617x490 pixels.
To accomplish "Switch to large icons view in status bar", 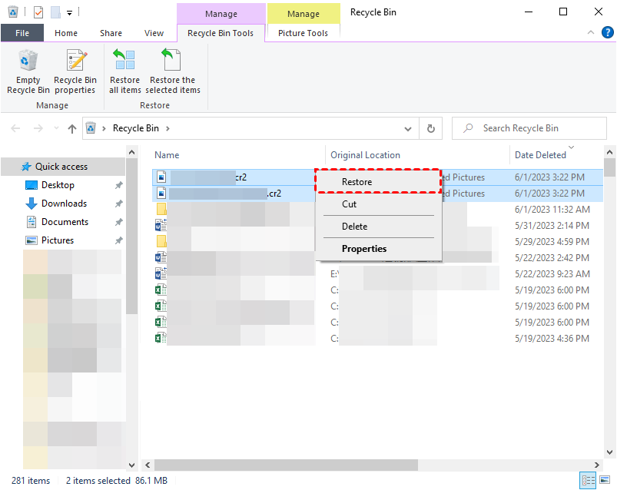I will (x=605, y=481).
